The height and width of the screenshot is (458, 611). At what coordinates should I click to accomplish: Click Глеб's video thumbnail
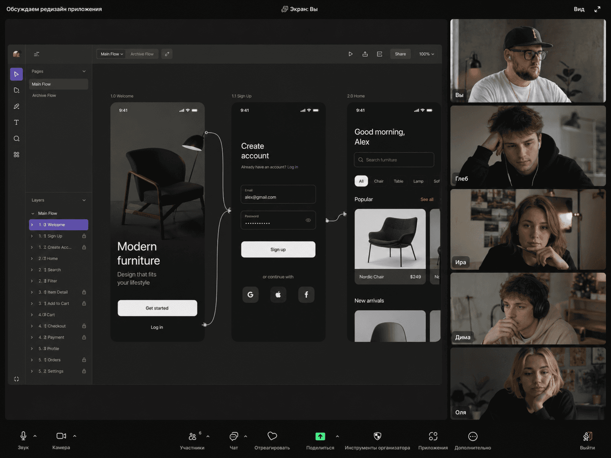click(528, 145)
